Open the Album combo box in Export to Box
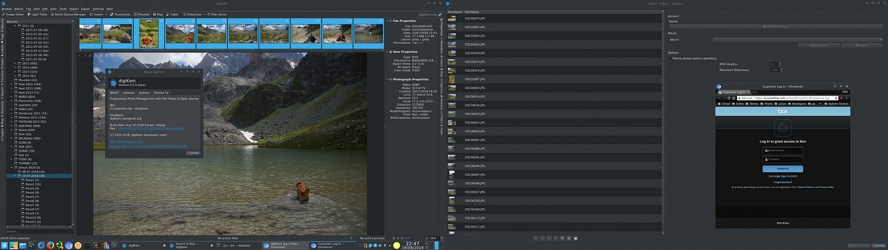Image resolution: width=888 pixels, height=250 pixels. pyautogui.click(x=797, y=39)
